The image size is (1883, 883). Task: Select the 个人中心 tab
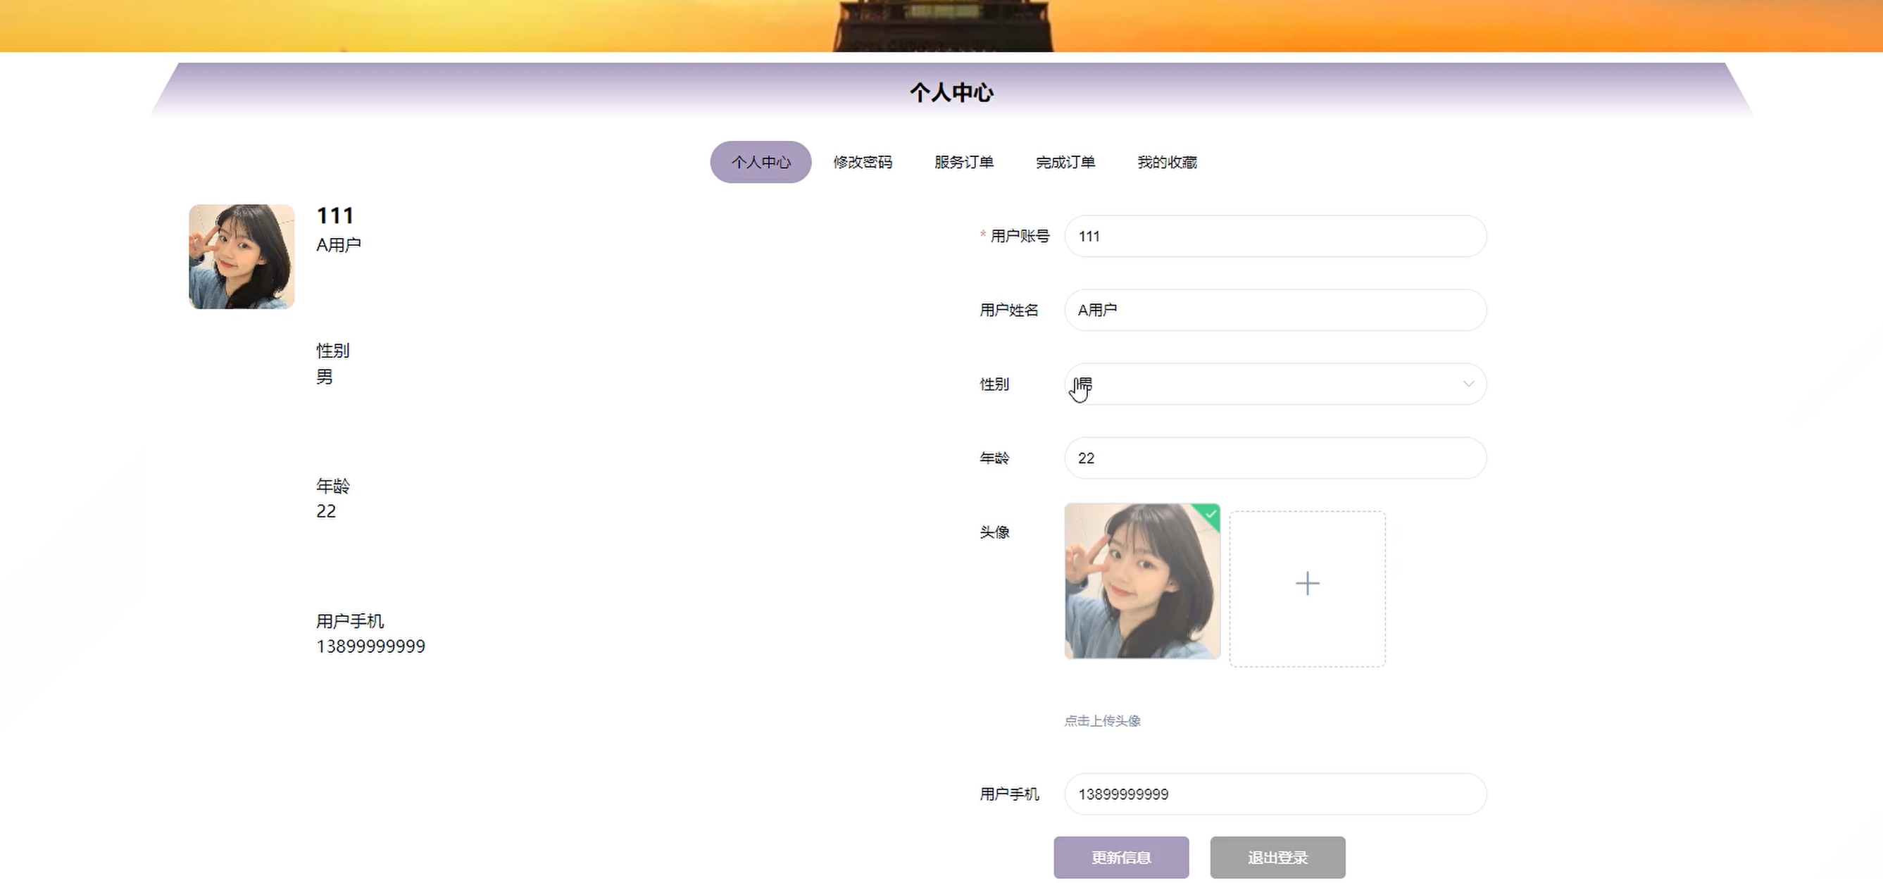(761, 161)
